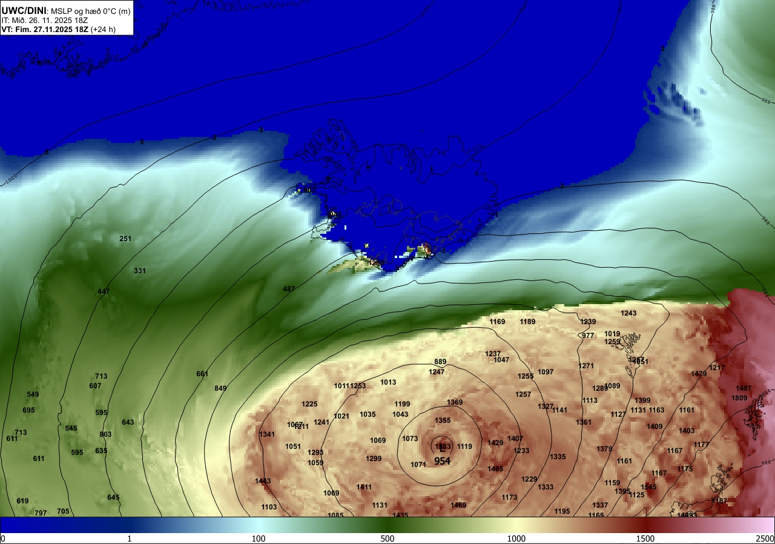775x544 pixels.
Task: Click the 1195 height value
Action: point(562,511)
